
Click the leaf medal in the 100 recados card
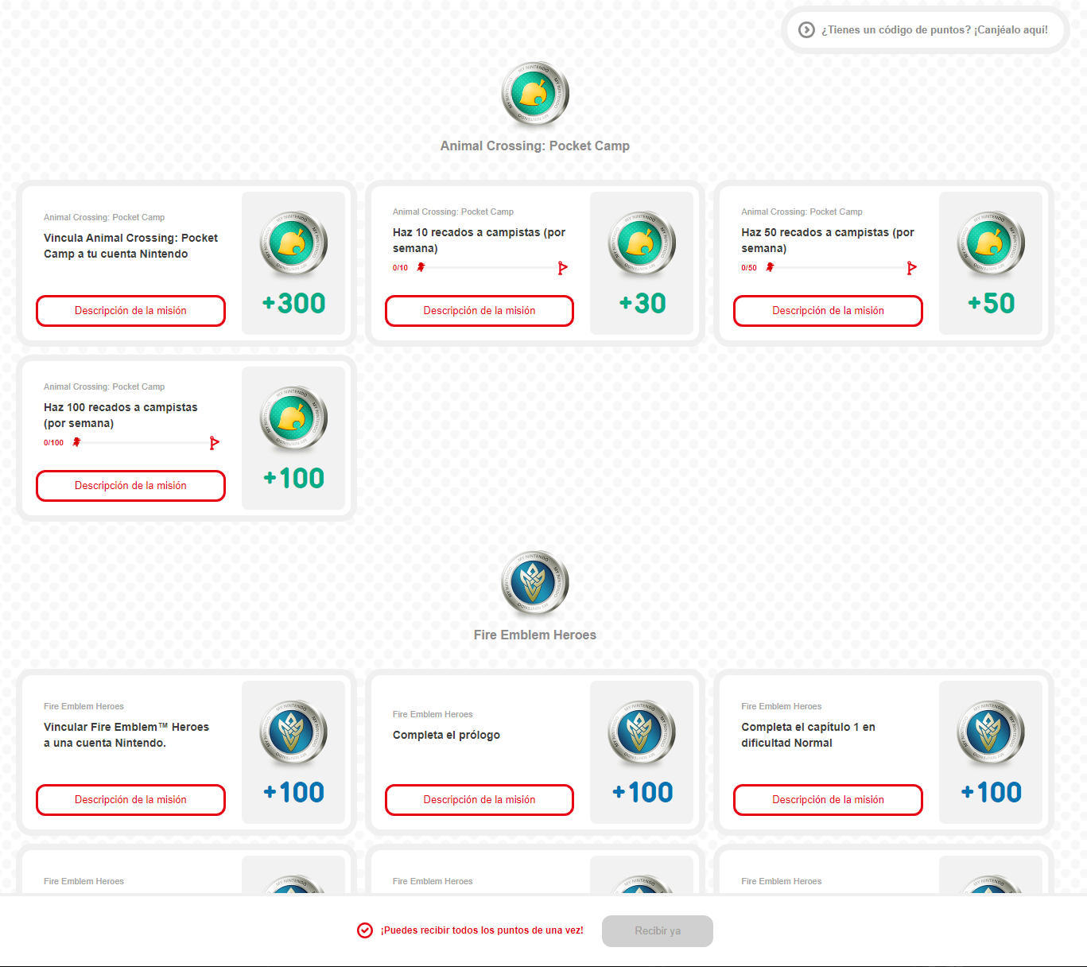tap(293, 418)
